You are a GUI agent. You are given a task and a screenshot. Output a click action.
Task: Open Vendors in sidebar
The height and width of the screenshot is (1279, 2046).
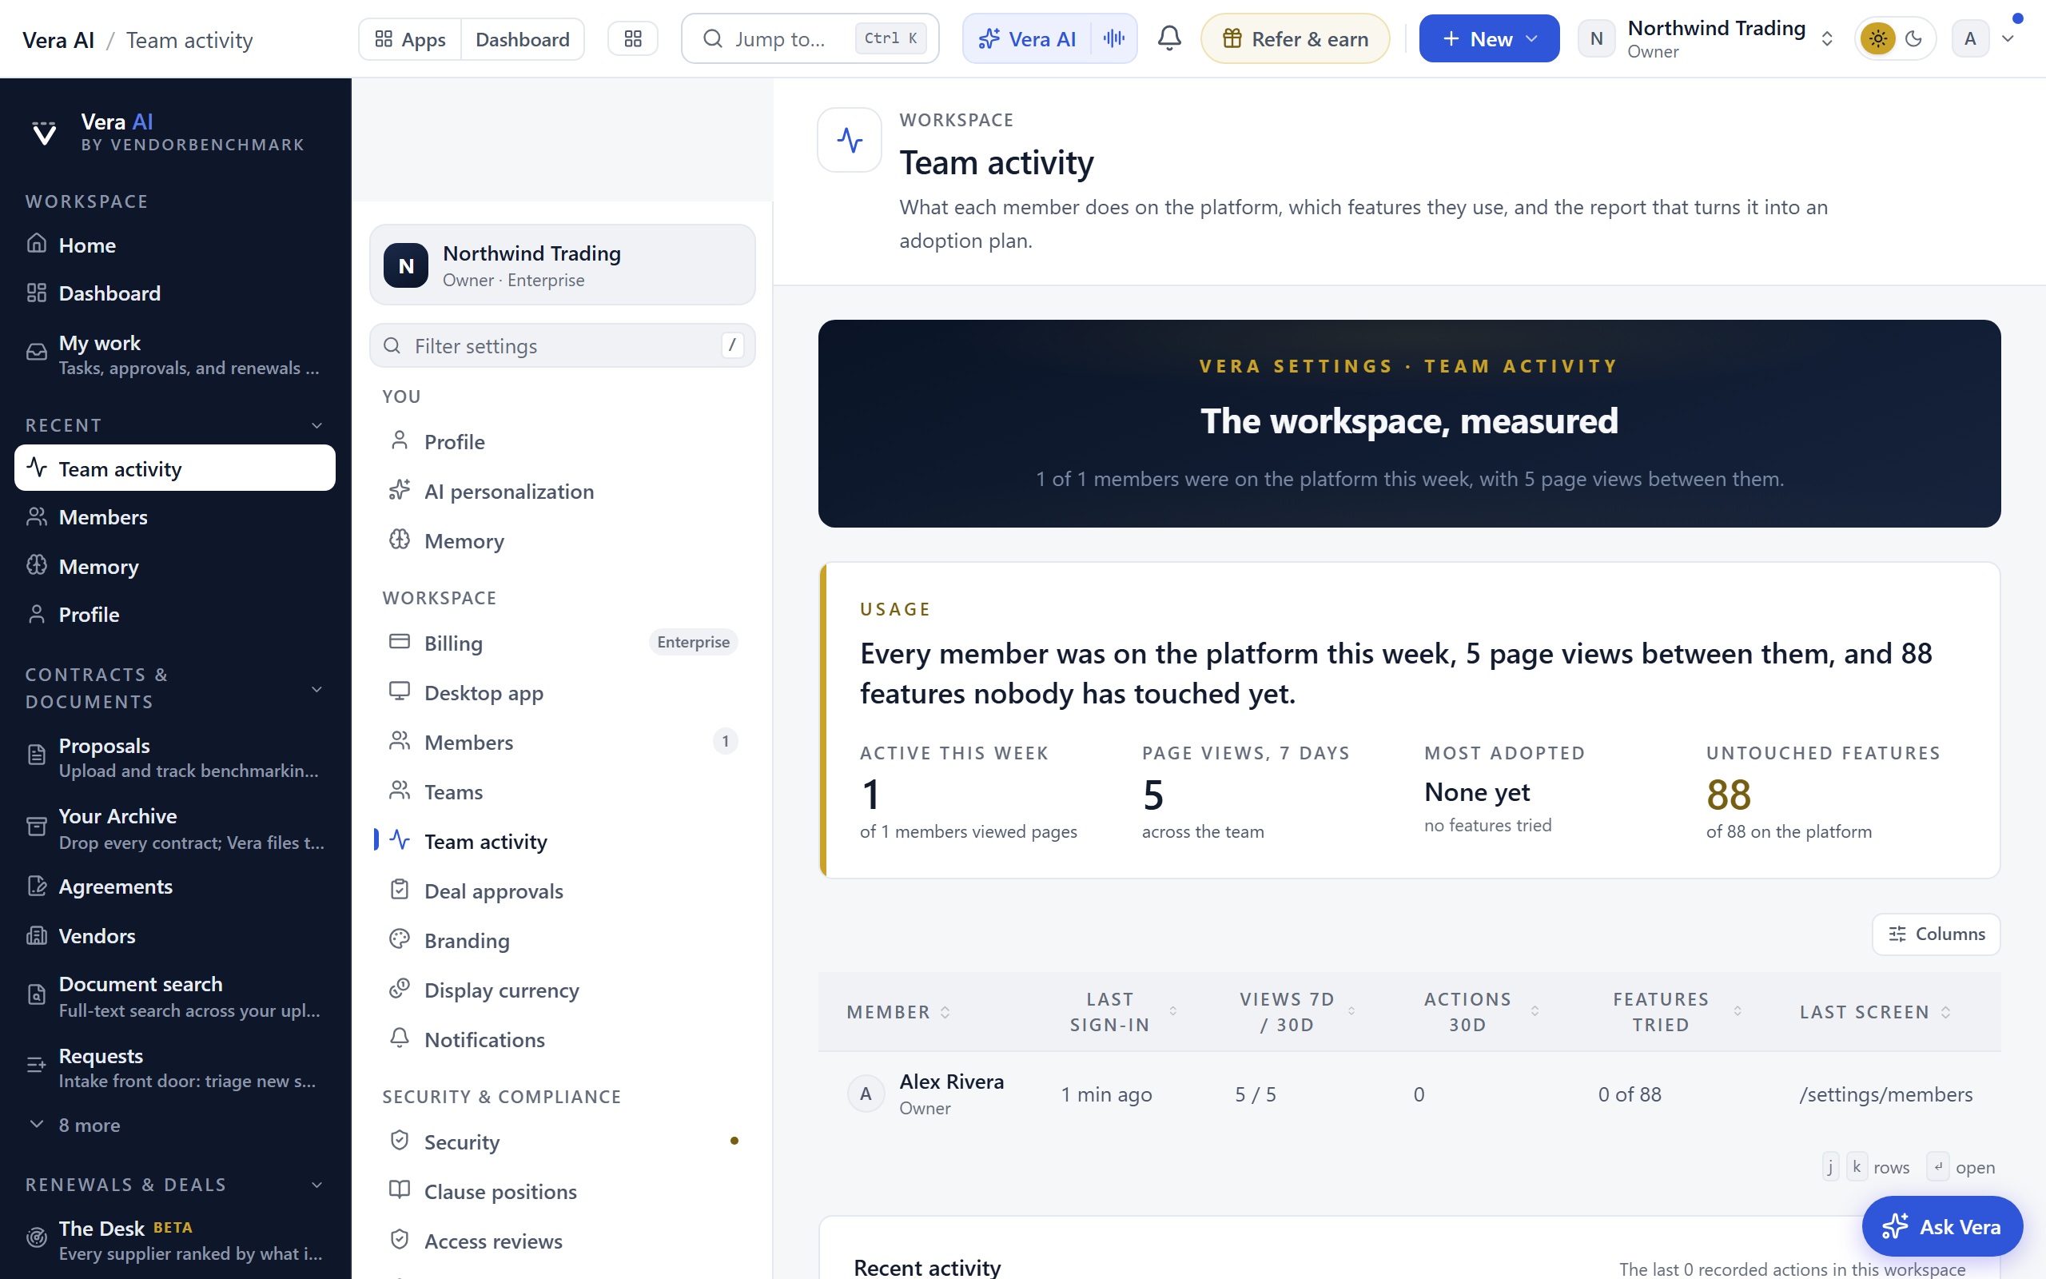(175, 935)
